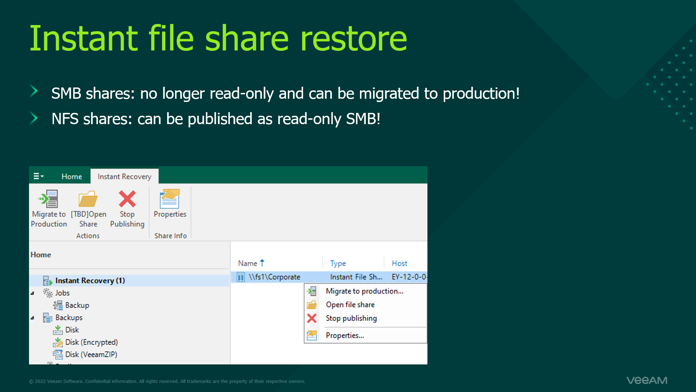Click the [TBD]Open Share folder icon
Viewport: 696px width, 392px height.
pyautogui.click(x=88, y=199)
